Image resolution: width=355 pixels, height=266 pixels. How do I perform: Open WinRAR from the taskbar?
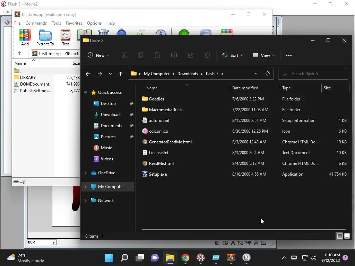231,258
